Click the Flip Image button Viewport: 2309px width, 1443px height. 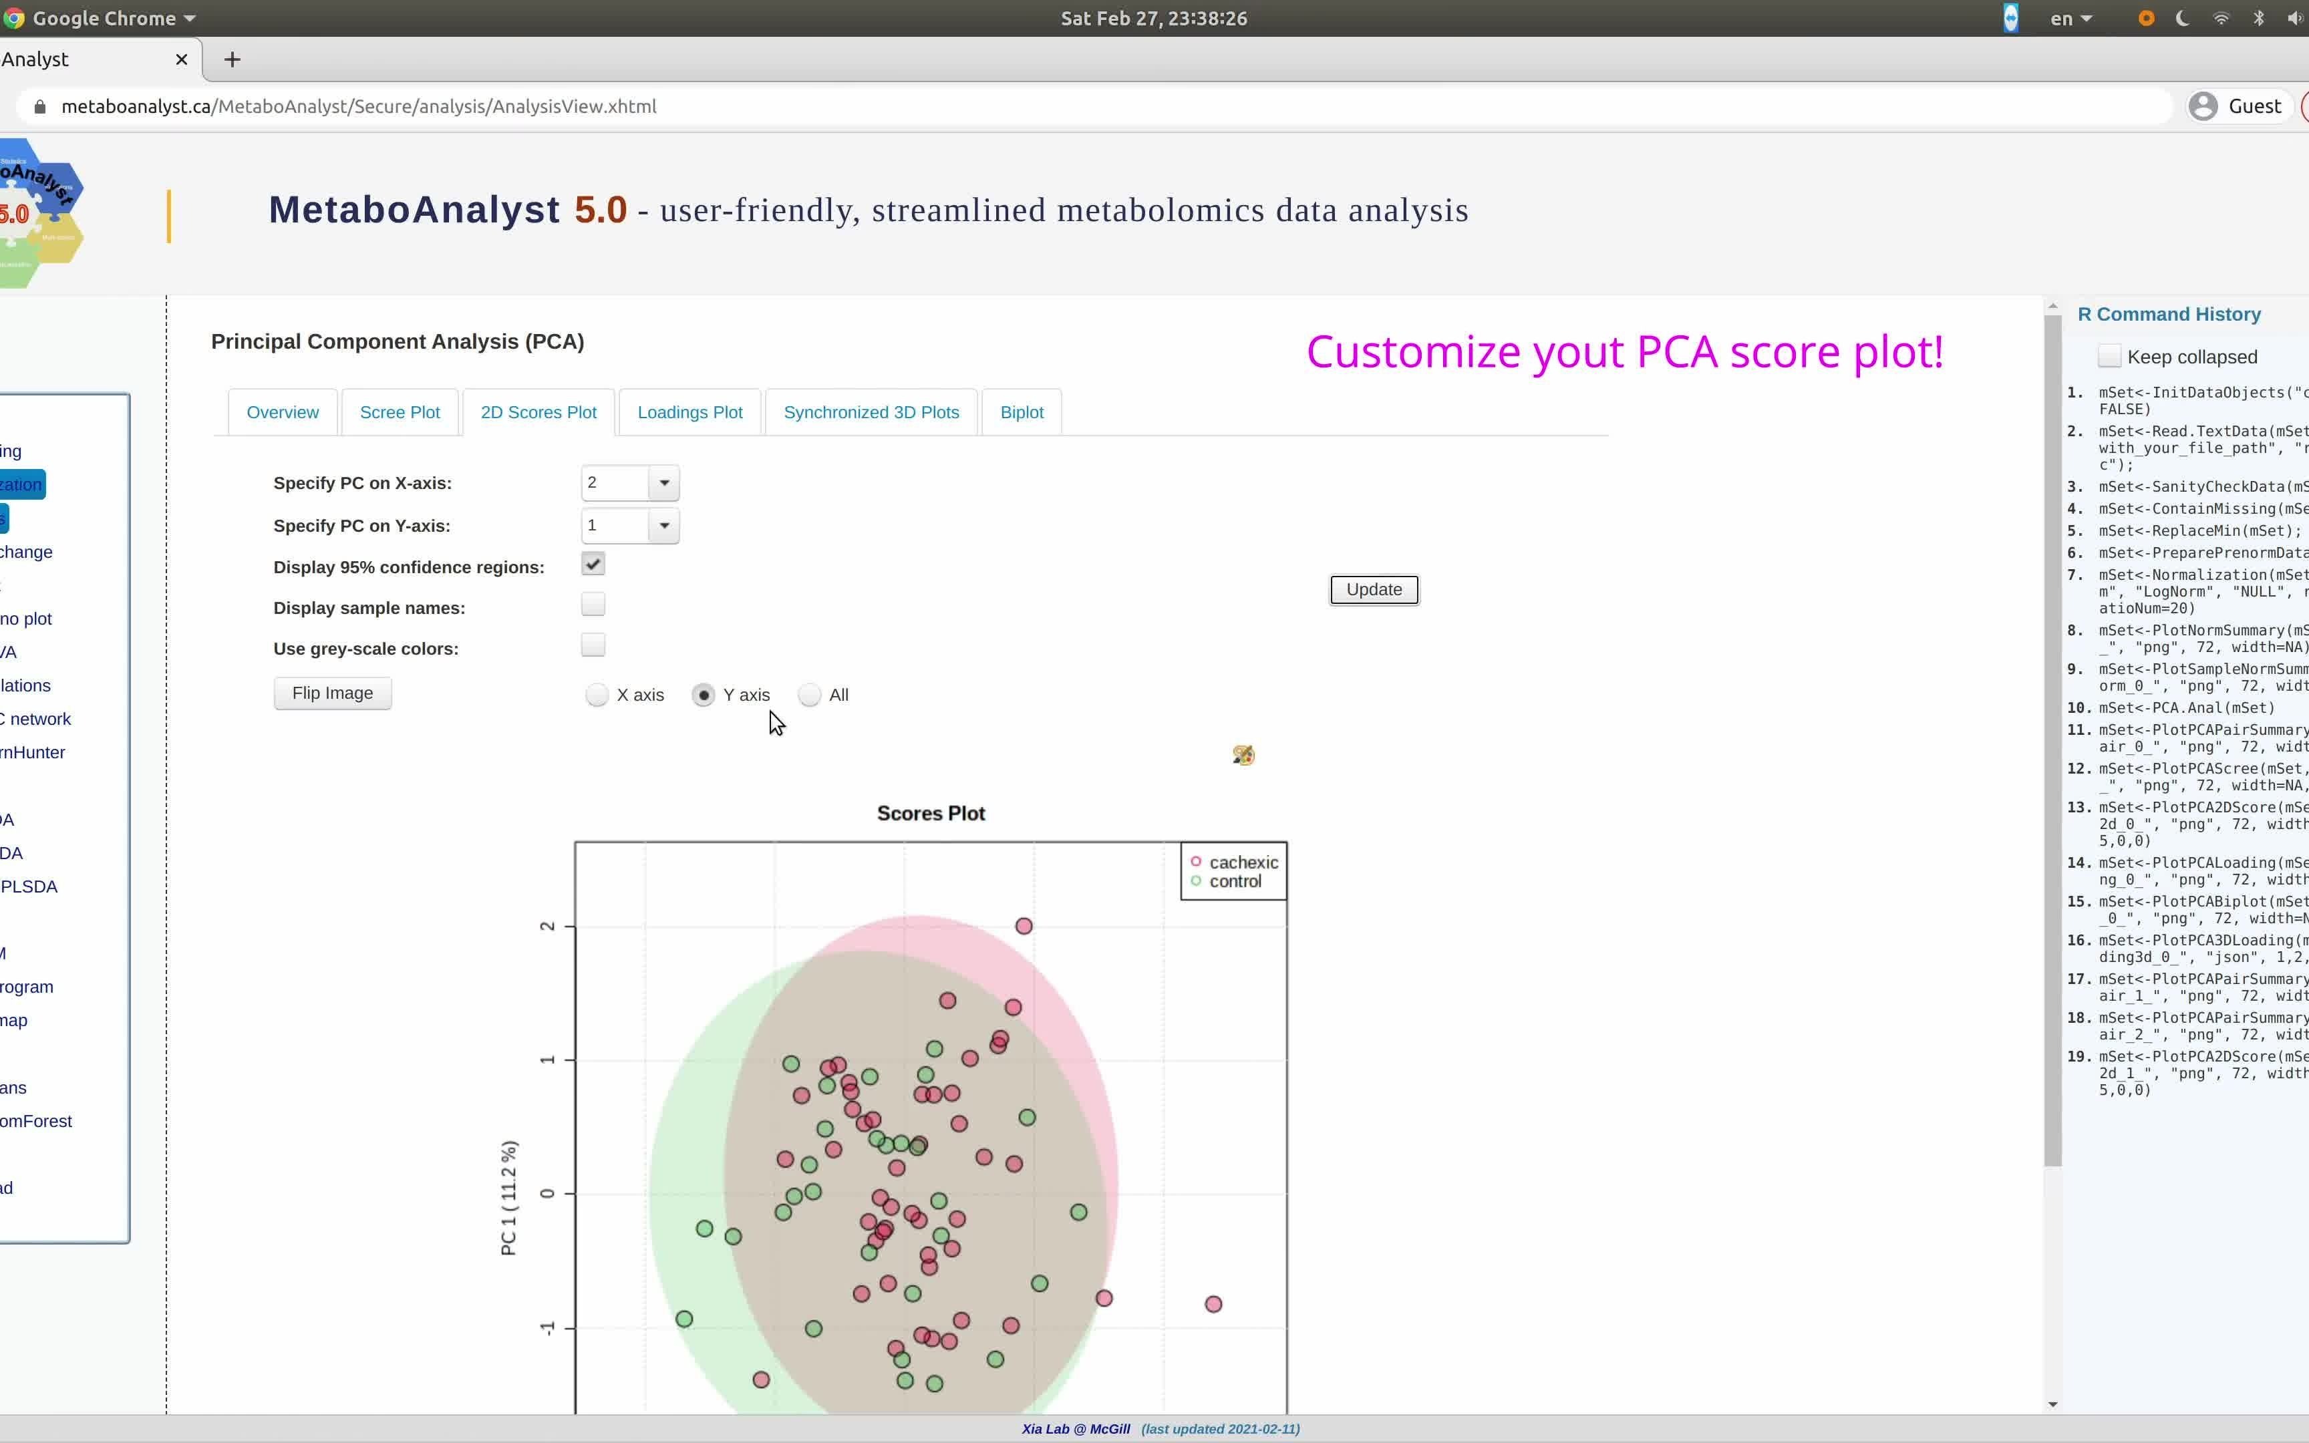(332, 693)
